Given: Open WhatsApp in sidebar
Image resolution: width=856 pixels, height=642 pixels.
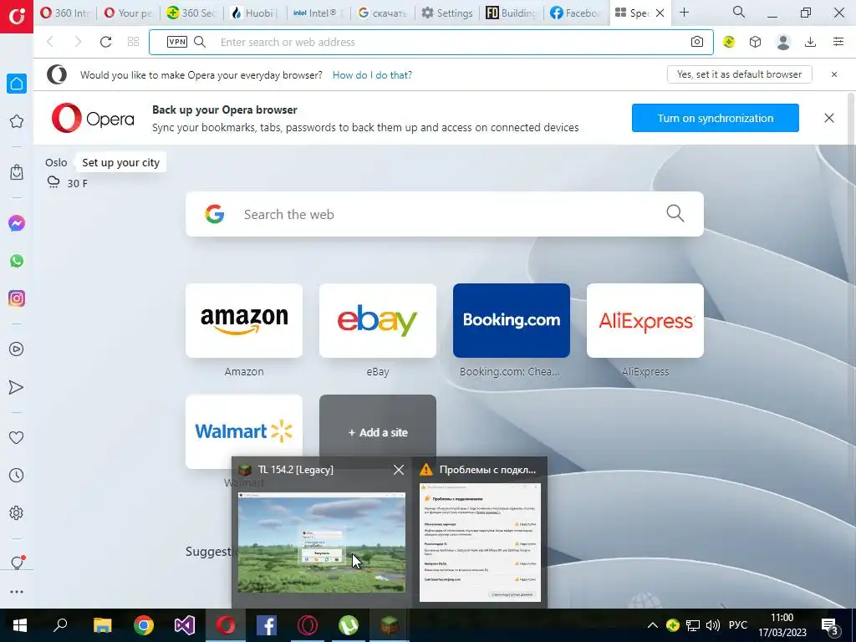Looking at the screenshot, I should tap(17, 261).
